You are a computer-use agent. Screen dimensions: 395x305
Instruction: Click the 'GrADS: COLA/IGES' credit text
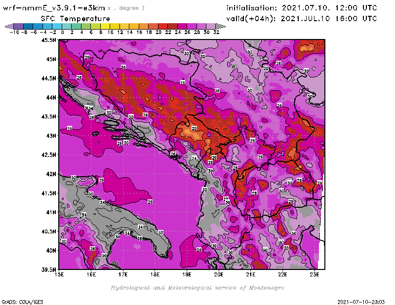click(x=23, y=302)
